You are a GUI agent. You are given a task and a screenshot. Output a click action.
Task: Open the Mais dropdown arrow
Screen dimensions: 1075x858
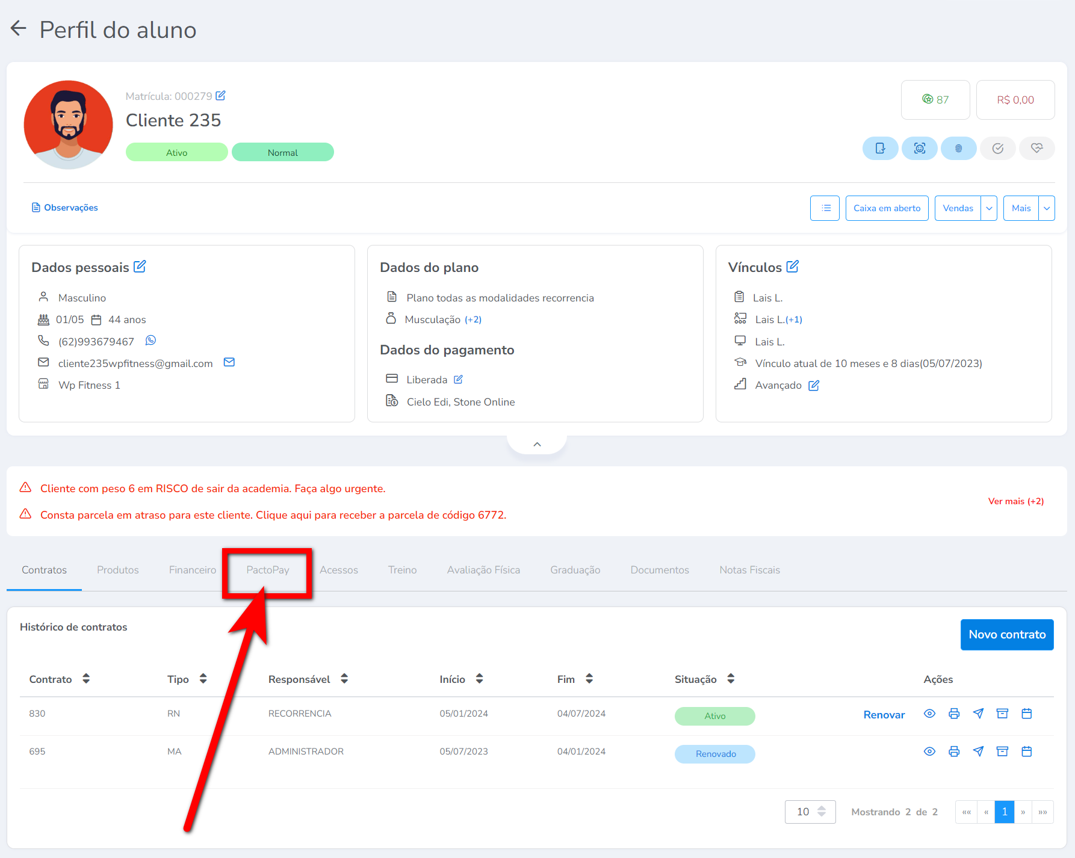[x=1047, y=208]
